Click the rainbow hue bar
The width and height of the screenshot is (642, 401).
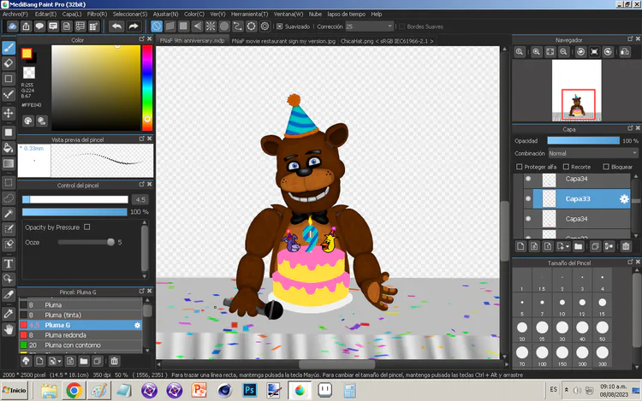pos(147,87)
